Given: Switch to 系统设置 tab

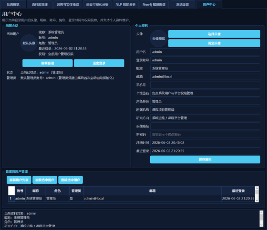Looking at the screenshot, I should [x=183, y=4].
